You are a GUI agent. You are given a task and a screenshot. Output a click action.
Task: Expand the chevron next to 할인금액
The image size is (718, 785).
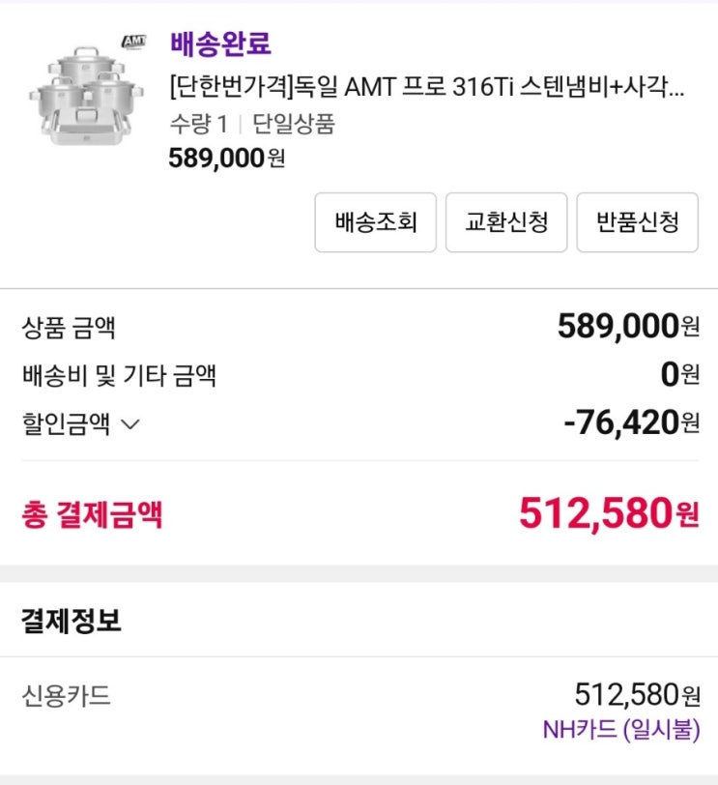pyautogui.click(x=130, y=424)
